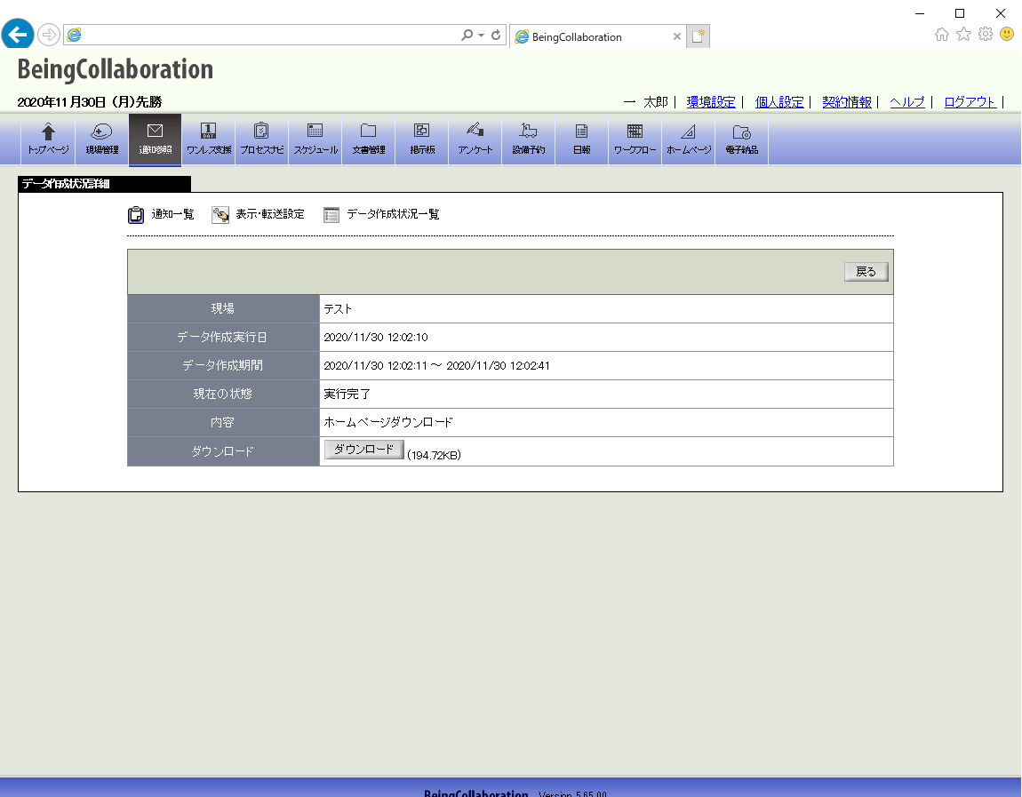Go back with the browser back arrow
Viewport: 1022px width, 797px height.
[x=18, y=34]
